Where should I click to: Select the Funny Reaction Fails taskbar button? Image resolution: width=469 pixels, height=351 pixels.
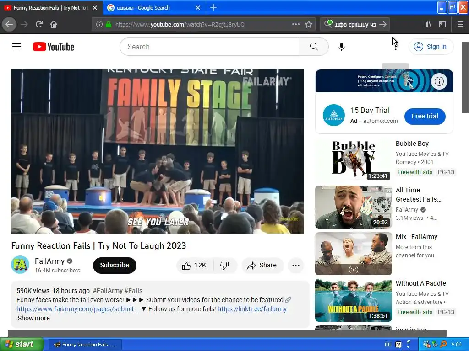click(85, 345)
